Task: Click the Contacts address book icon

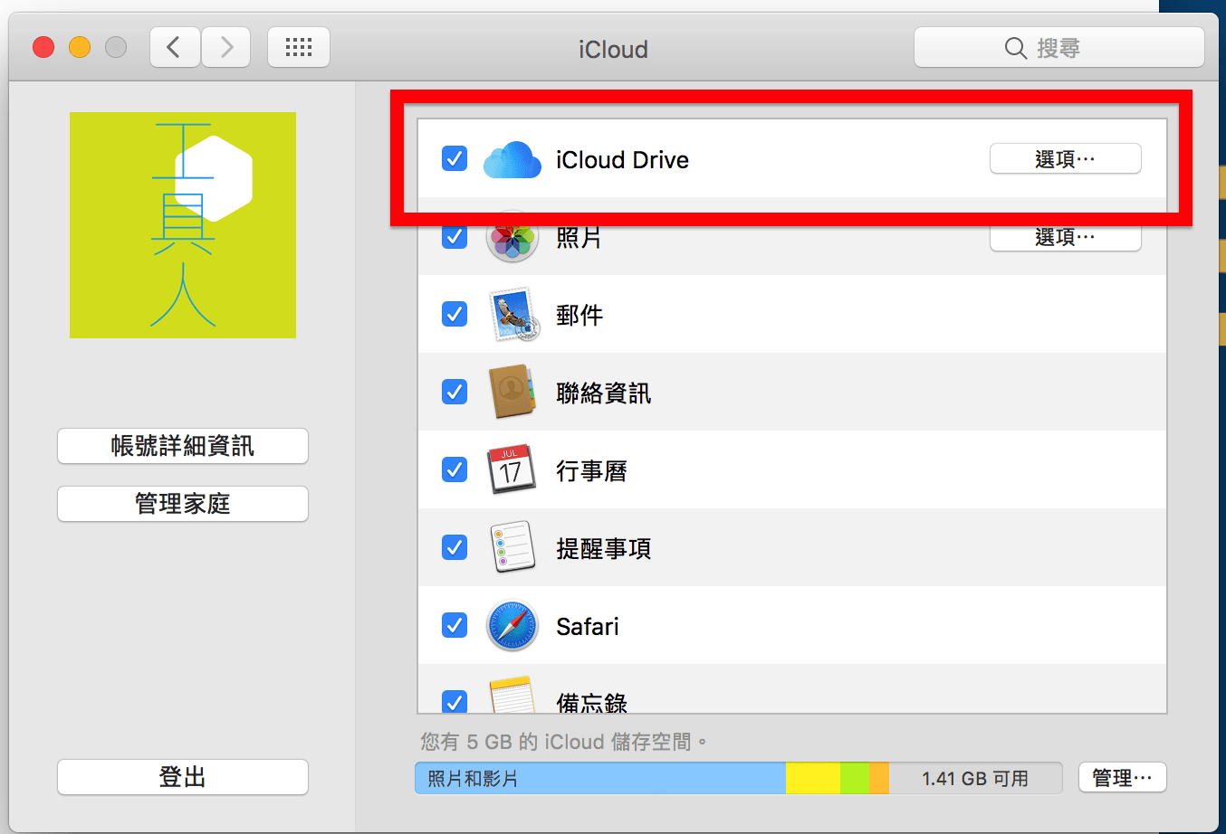Action: [x=512, y=393]
